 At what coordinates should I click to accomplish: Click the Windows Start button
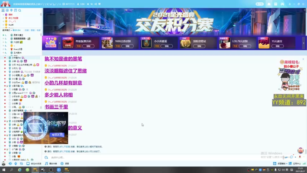(x=4, y=170)
